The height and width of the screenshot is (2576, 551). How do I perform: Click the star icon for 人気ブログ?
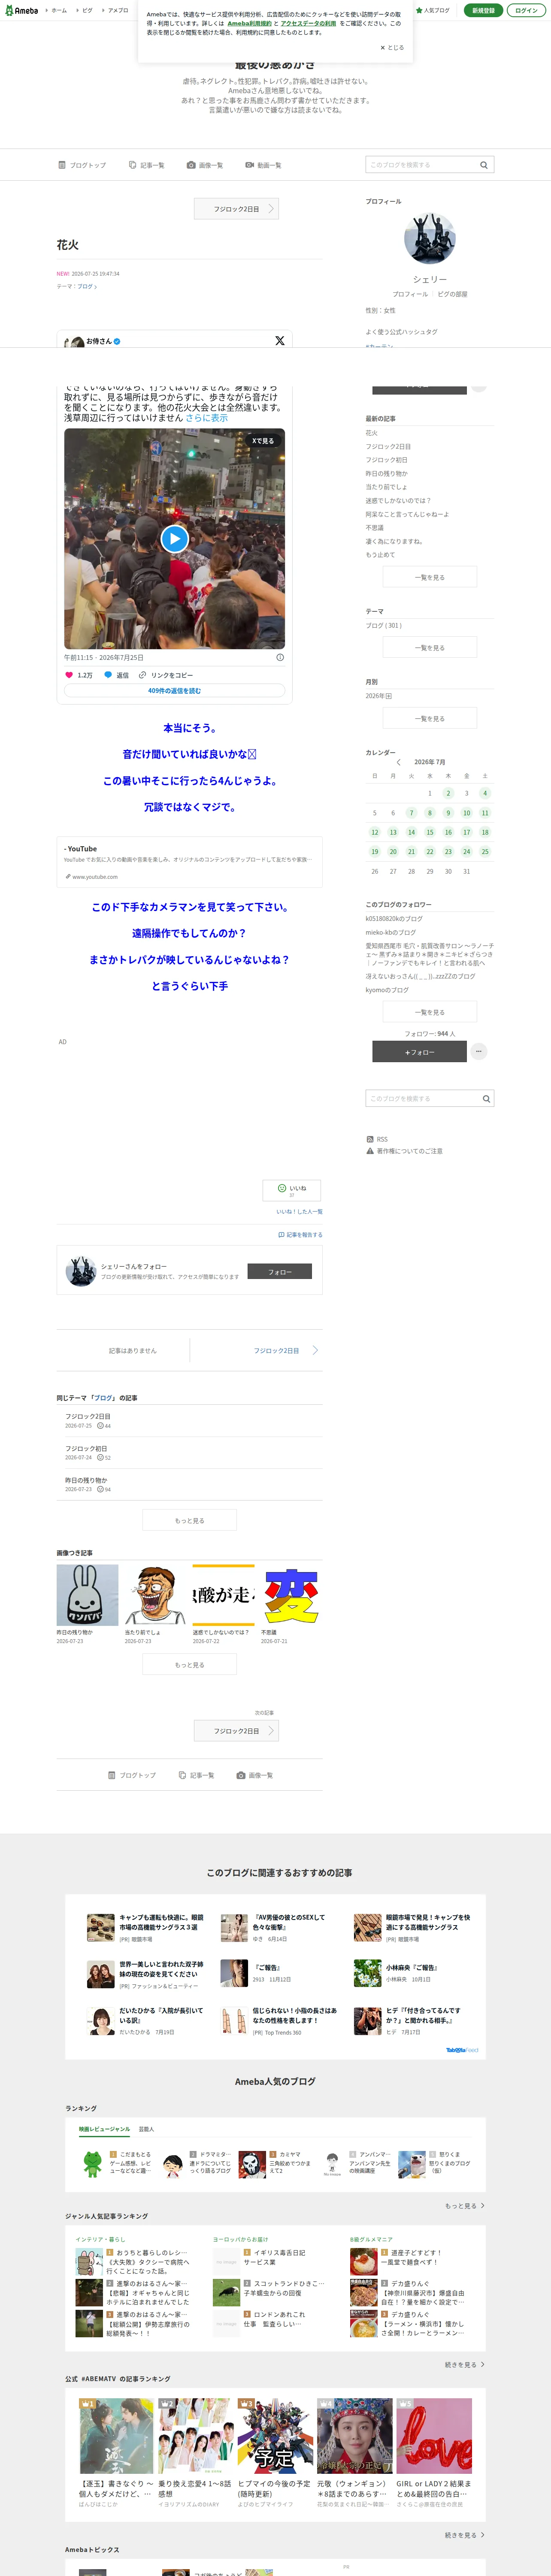419,10
